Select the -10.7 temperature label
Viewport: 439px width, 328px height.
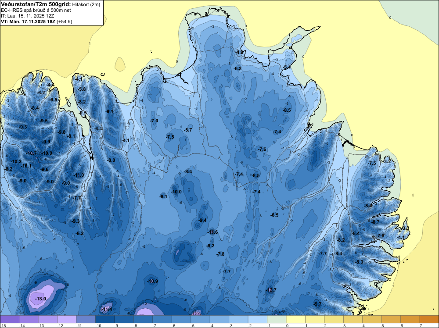[x=31, y=153]
